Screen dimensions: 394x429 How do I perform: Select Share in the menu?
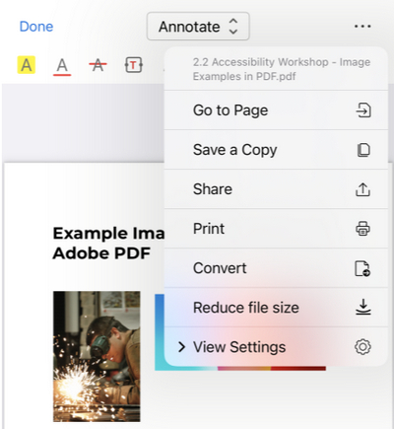tap(276, 189)
